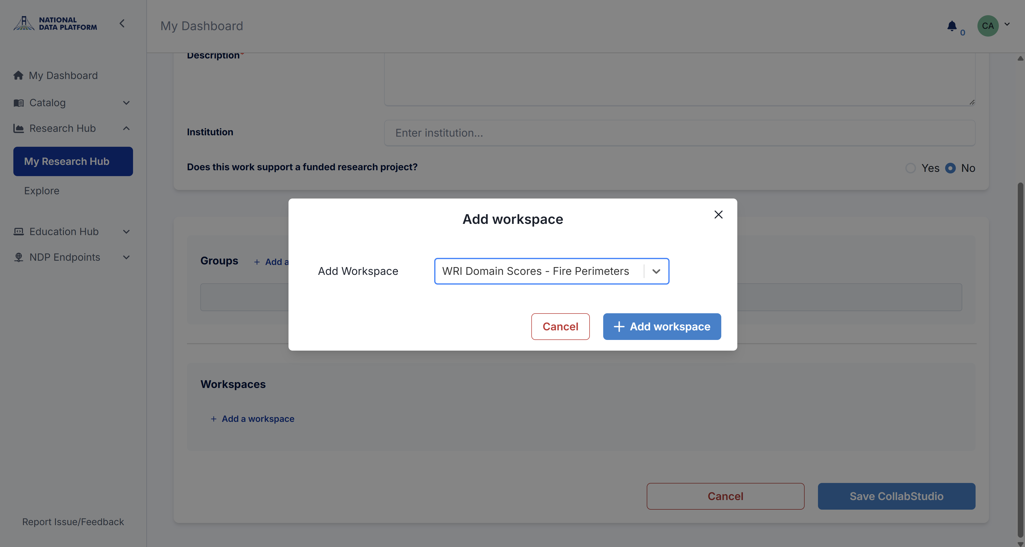This screenshot has width=1025, height=547.
Task: Expand the Education Hub chevron
Action: pyautogui.click(x=126, y=232)
